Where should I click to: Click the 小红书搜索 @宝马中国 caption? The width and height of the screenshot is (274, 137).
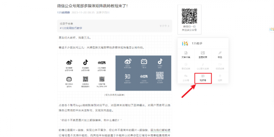102,69
